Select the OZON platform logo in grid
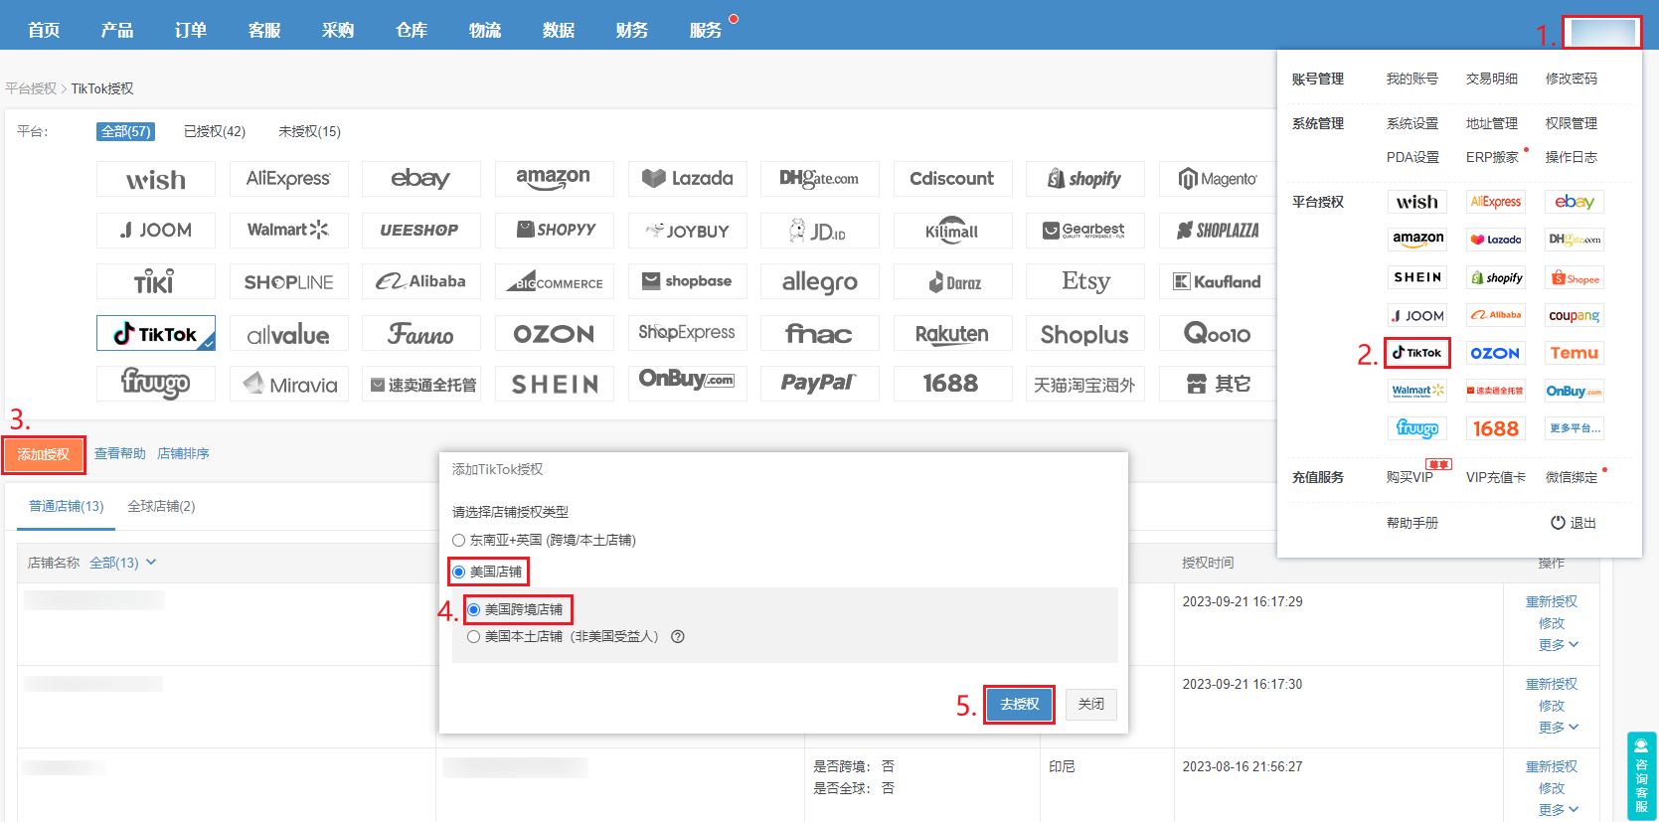Screen dimensions: 1659x822 click(554, 333)
